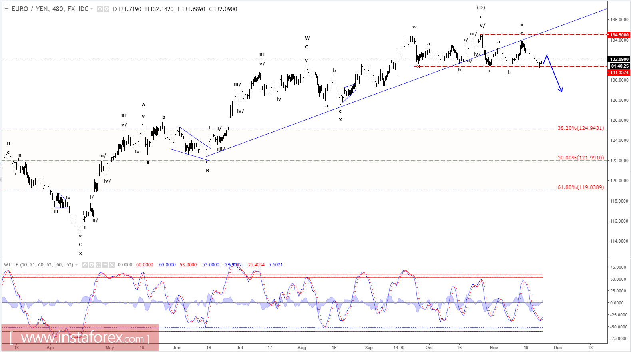
Task: Collapse the chart legend box icon
Action: (6, 9)
